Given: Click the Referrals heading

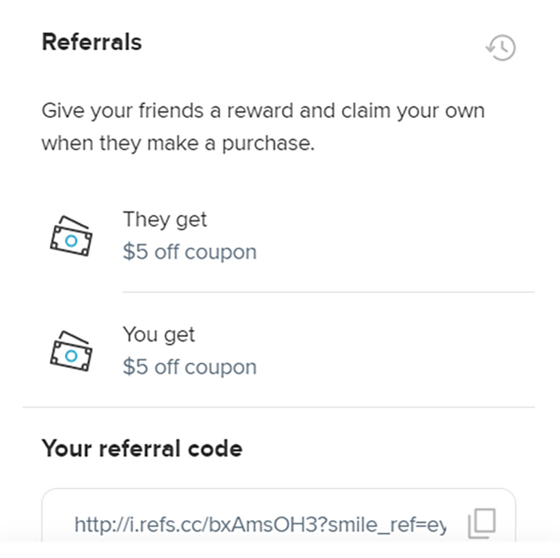Looking at the screenshot, I should click(x=92, y=42).
